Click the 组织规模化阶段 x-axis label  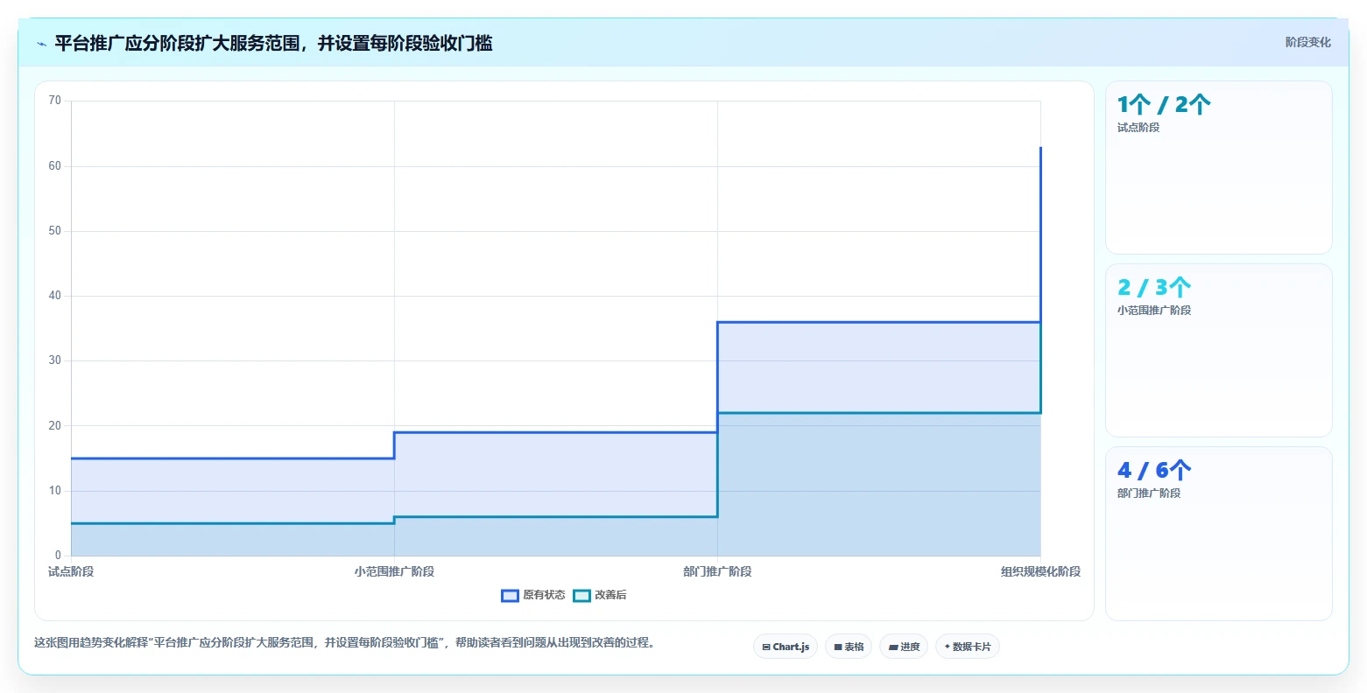(1040, 571)
